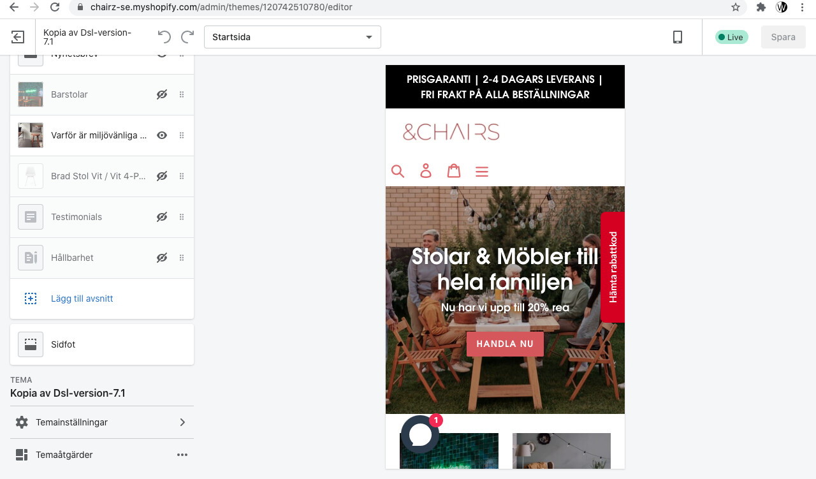Open the Hämta rabattkod side tab
The height and width of the screenshot is (479, 816).
pos(613,267)
